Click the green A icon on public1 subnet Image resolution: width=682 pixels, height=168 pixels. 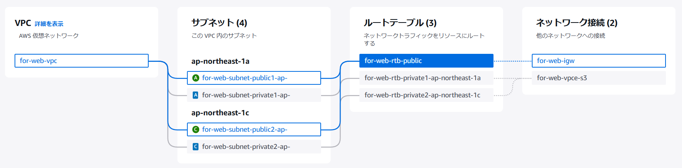(195, 78)
